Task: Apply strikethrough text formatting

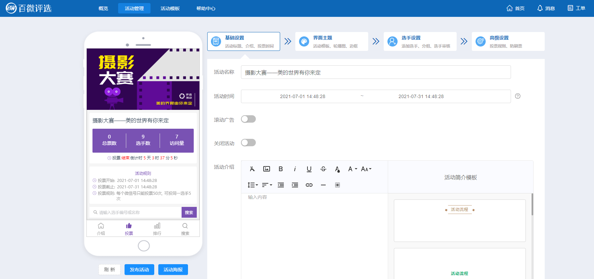Action: (x=323, y=169)
